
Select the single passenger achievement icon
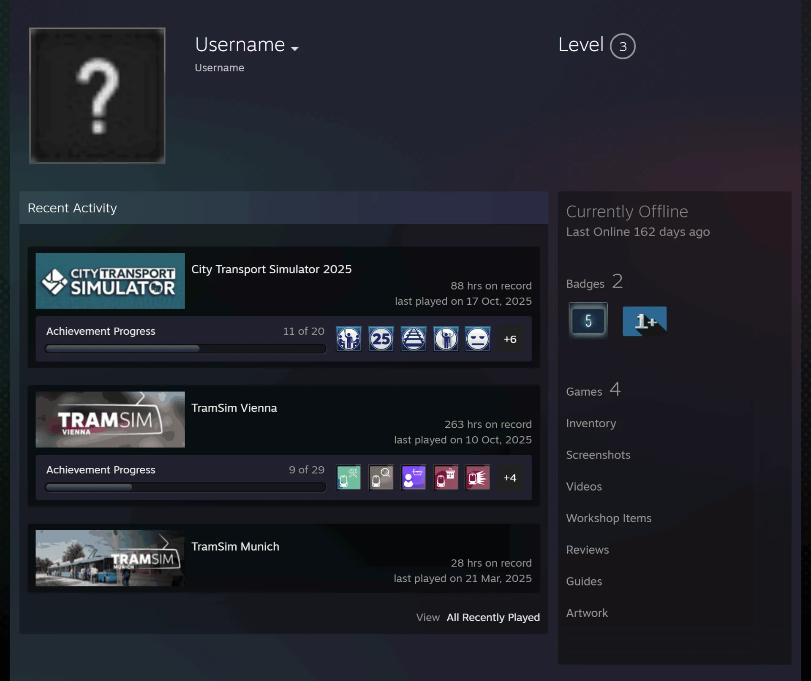(x=446, y=339)
